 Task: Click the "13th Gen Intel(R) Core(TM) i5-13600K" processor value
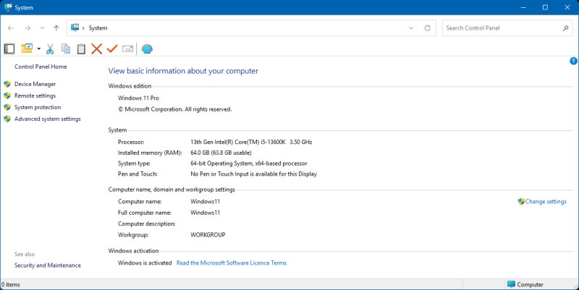tap(238, 142)
